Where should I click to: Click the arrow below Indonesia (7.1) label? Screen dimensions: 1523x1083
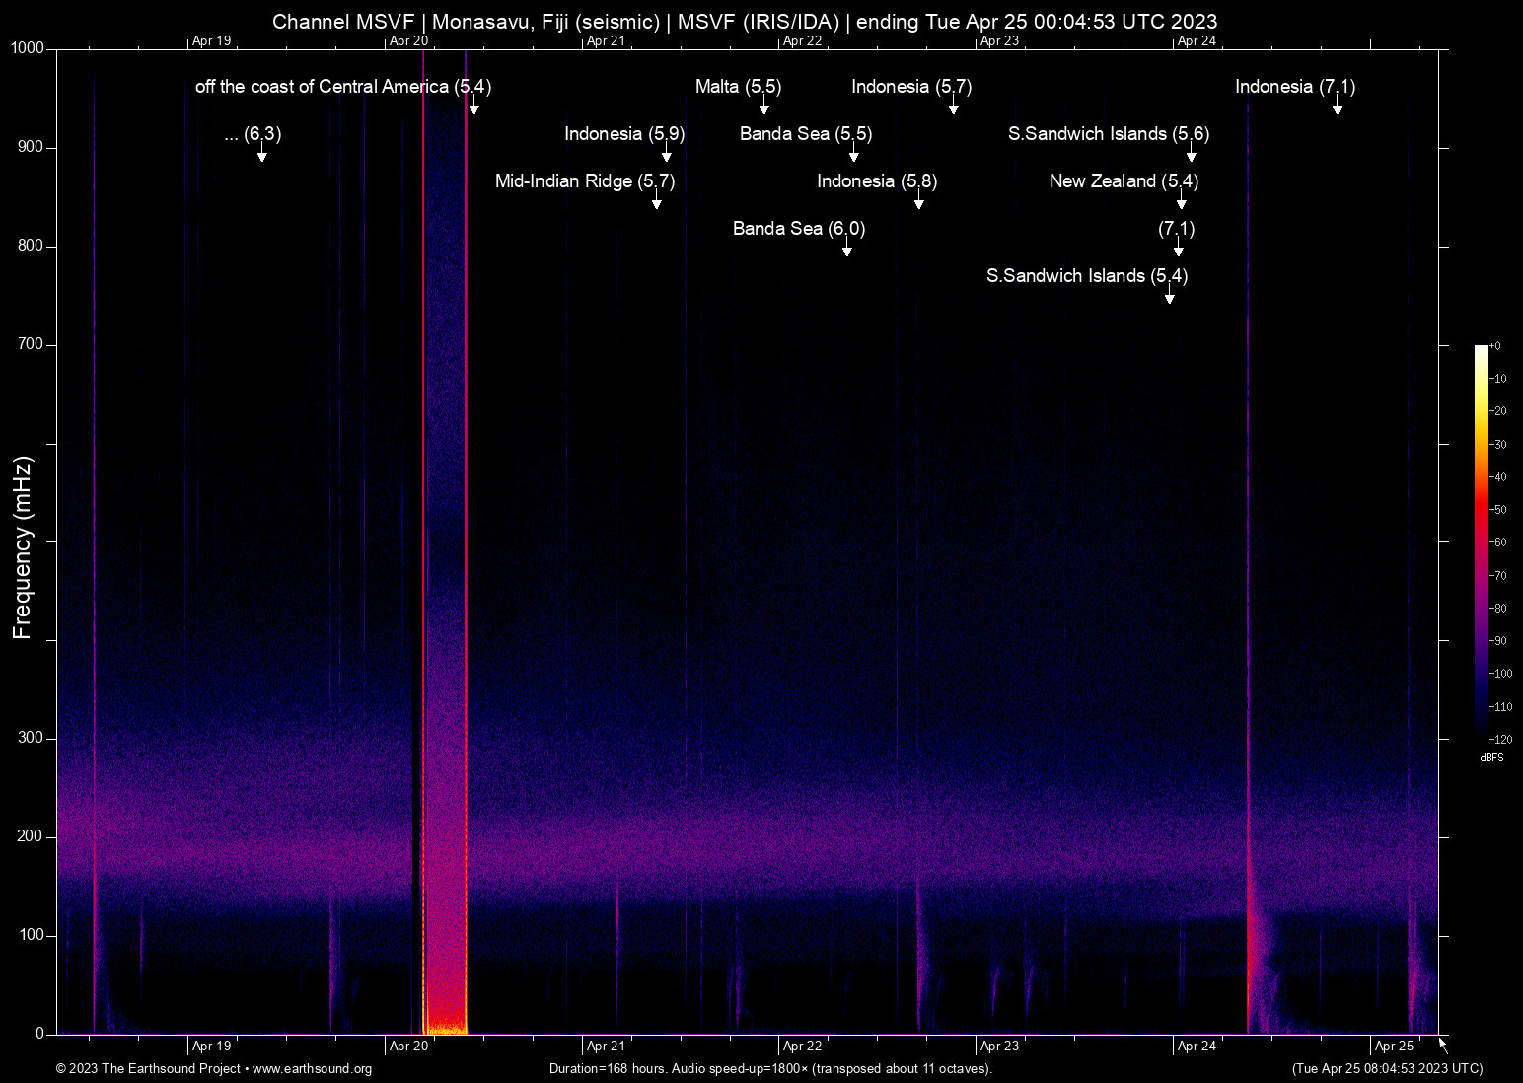click(x=1337, y=107)
